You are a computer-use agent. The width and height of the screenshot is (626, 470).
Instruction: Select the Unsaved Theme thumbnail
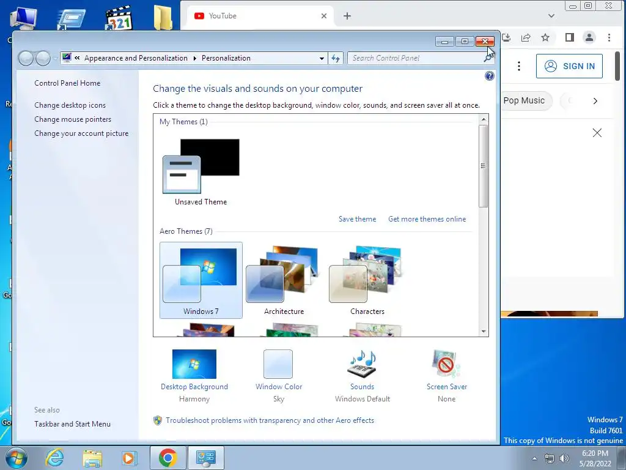201,166
